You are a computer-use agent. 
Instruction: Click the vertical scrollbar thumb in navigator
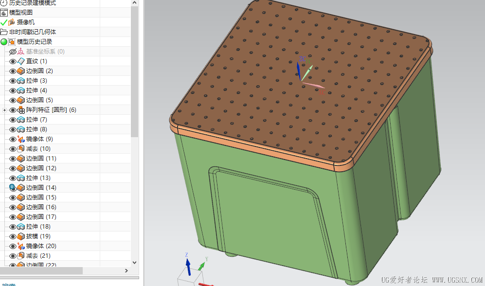coord(135,71)
